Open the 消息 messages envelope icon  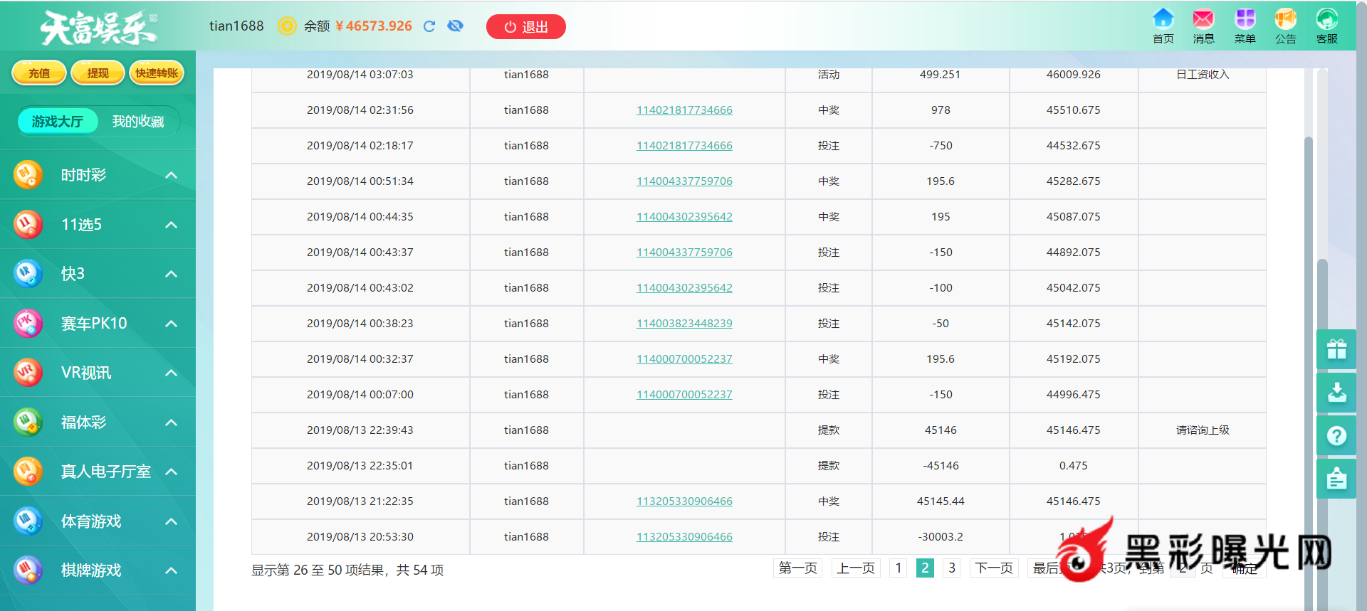pos(1203,26)
